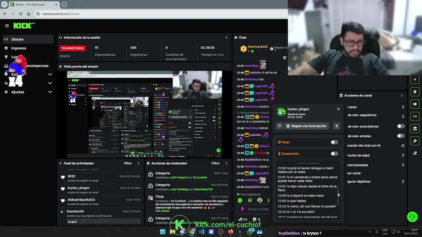Select Stream in the sidebar
The width and height of the screenshot is (422, 237).
coord(28,39)
